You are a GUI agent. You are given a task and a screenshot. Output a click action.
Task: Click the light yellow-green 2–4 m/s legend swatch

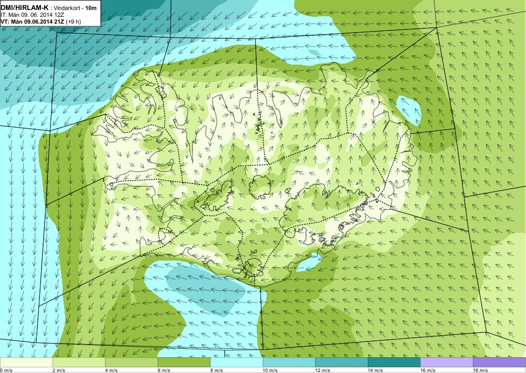(x=79, y=362)
